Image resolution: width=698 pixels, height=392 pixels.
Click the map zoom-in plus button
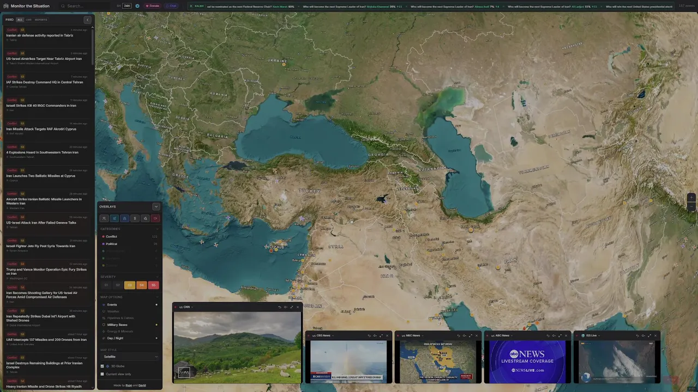click(x=691, y=198)
